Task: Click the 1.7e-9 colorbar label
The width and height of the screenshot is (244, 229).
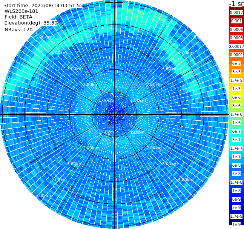Action: coord(236,216)
